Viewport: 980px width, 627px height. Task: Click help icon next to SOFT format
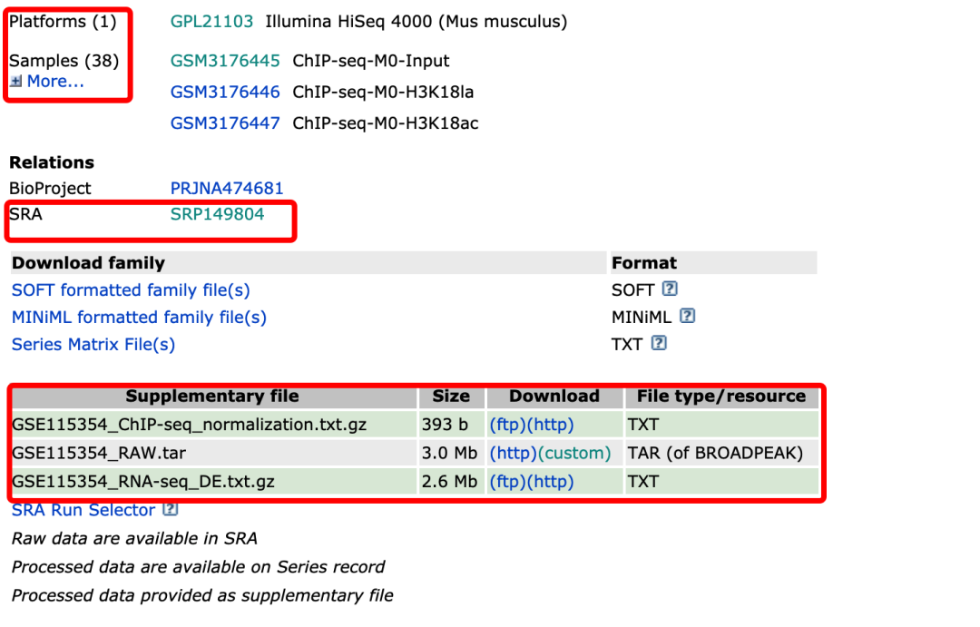(670, 289)
